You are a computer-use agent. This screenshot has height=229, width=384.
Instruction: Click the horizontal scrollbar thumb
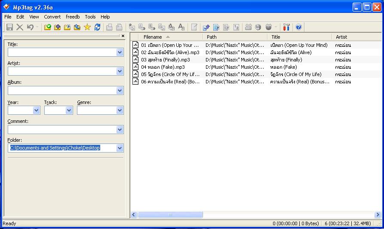(170, 214)
